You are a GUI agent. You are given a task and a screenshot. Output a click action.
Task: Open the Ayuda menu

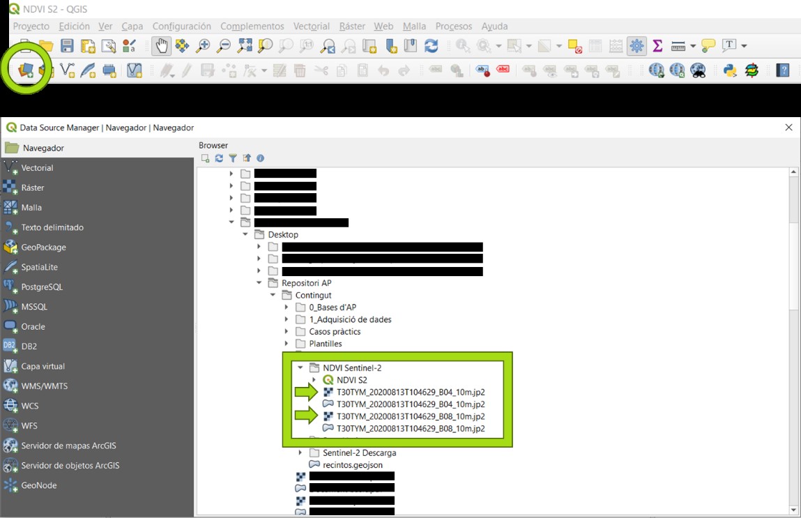coord(494,26)
